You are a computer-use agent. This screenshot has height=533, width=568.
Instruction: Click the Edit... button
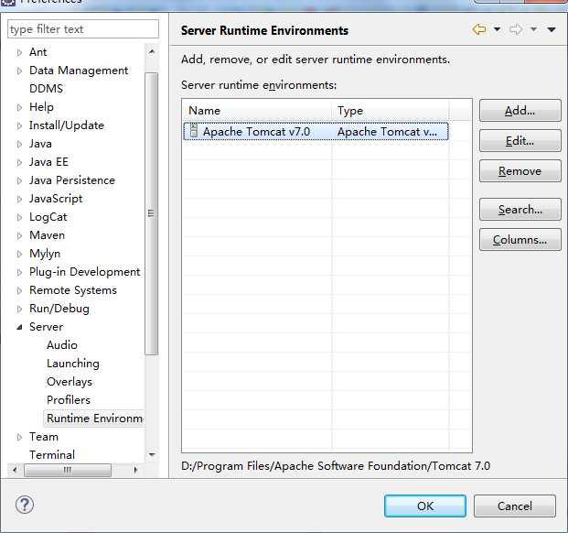[x=520, y=141]
